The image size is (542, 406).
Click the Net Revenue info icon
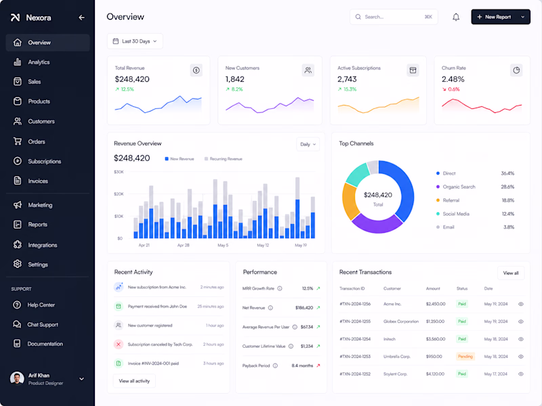(270, 308)
